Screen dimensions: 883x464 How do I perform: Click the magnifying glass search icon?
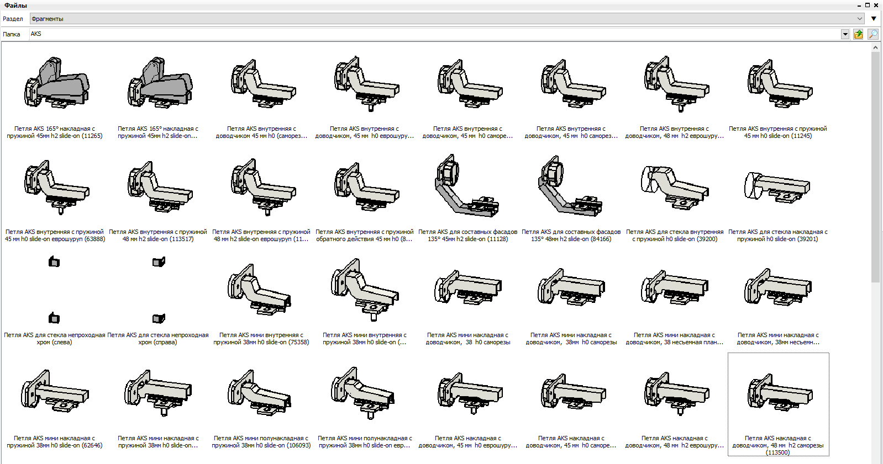[x=873, y=34]
